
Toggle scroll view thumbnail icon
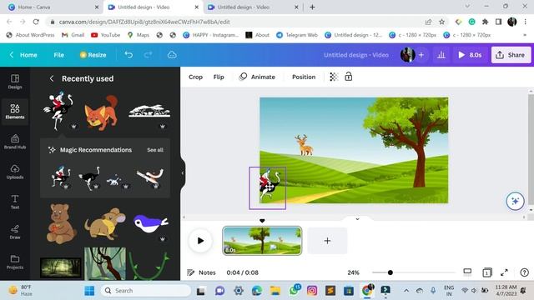(x=467, y=272)
